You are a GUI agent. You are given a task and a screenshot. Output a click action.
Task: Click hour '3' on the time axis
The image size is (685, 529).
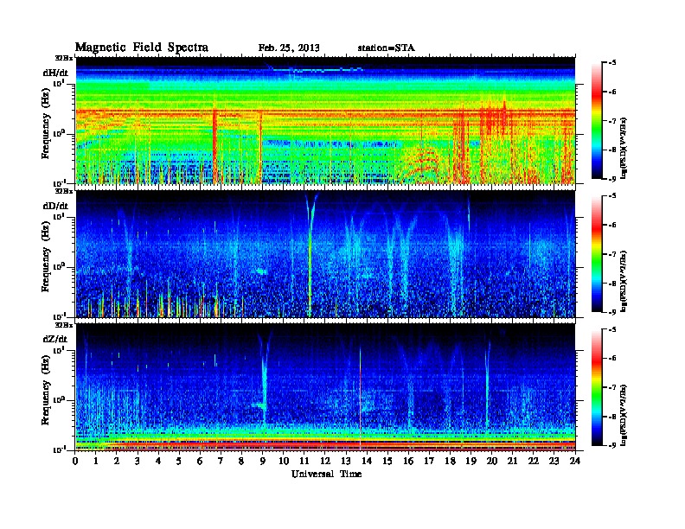coord(138,461)
